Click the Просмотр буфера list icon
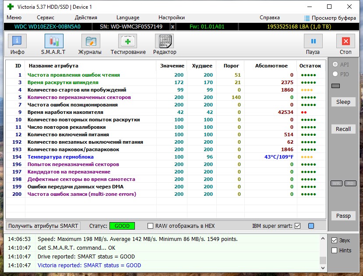This screenshot has width=363, height=276. 307,18
